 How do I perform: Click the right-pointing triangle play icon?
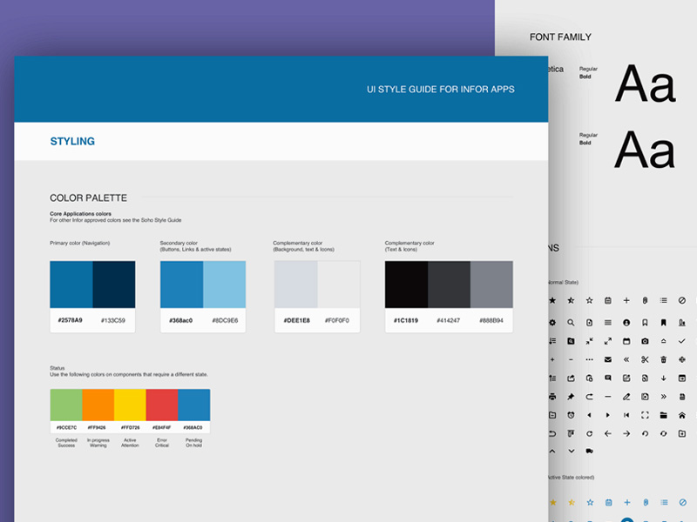tap(607, 416)
